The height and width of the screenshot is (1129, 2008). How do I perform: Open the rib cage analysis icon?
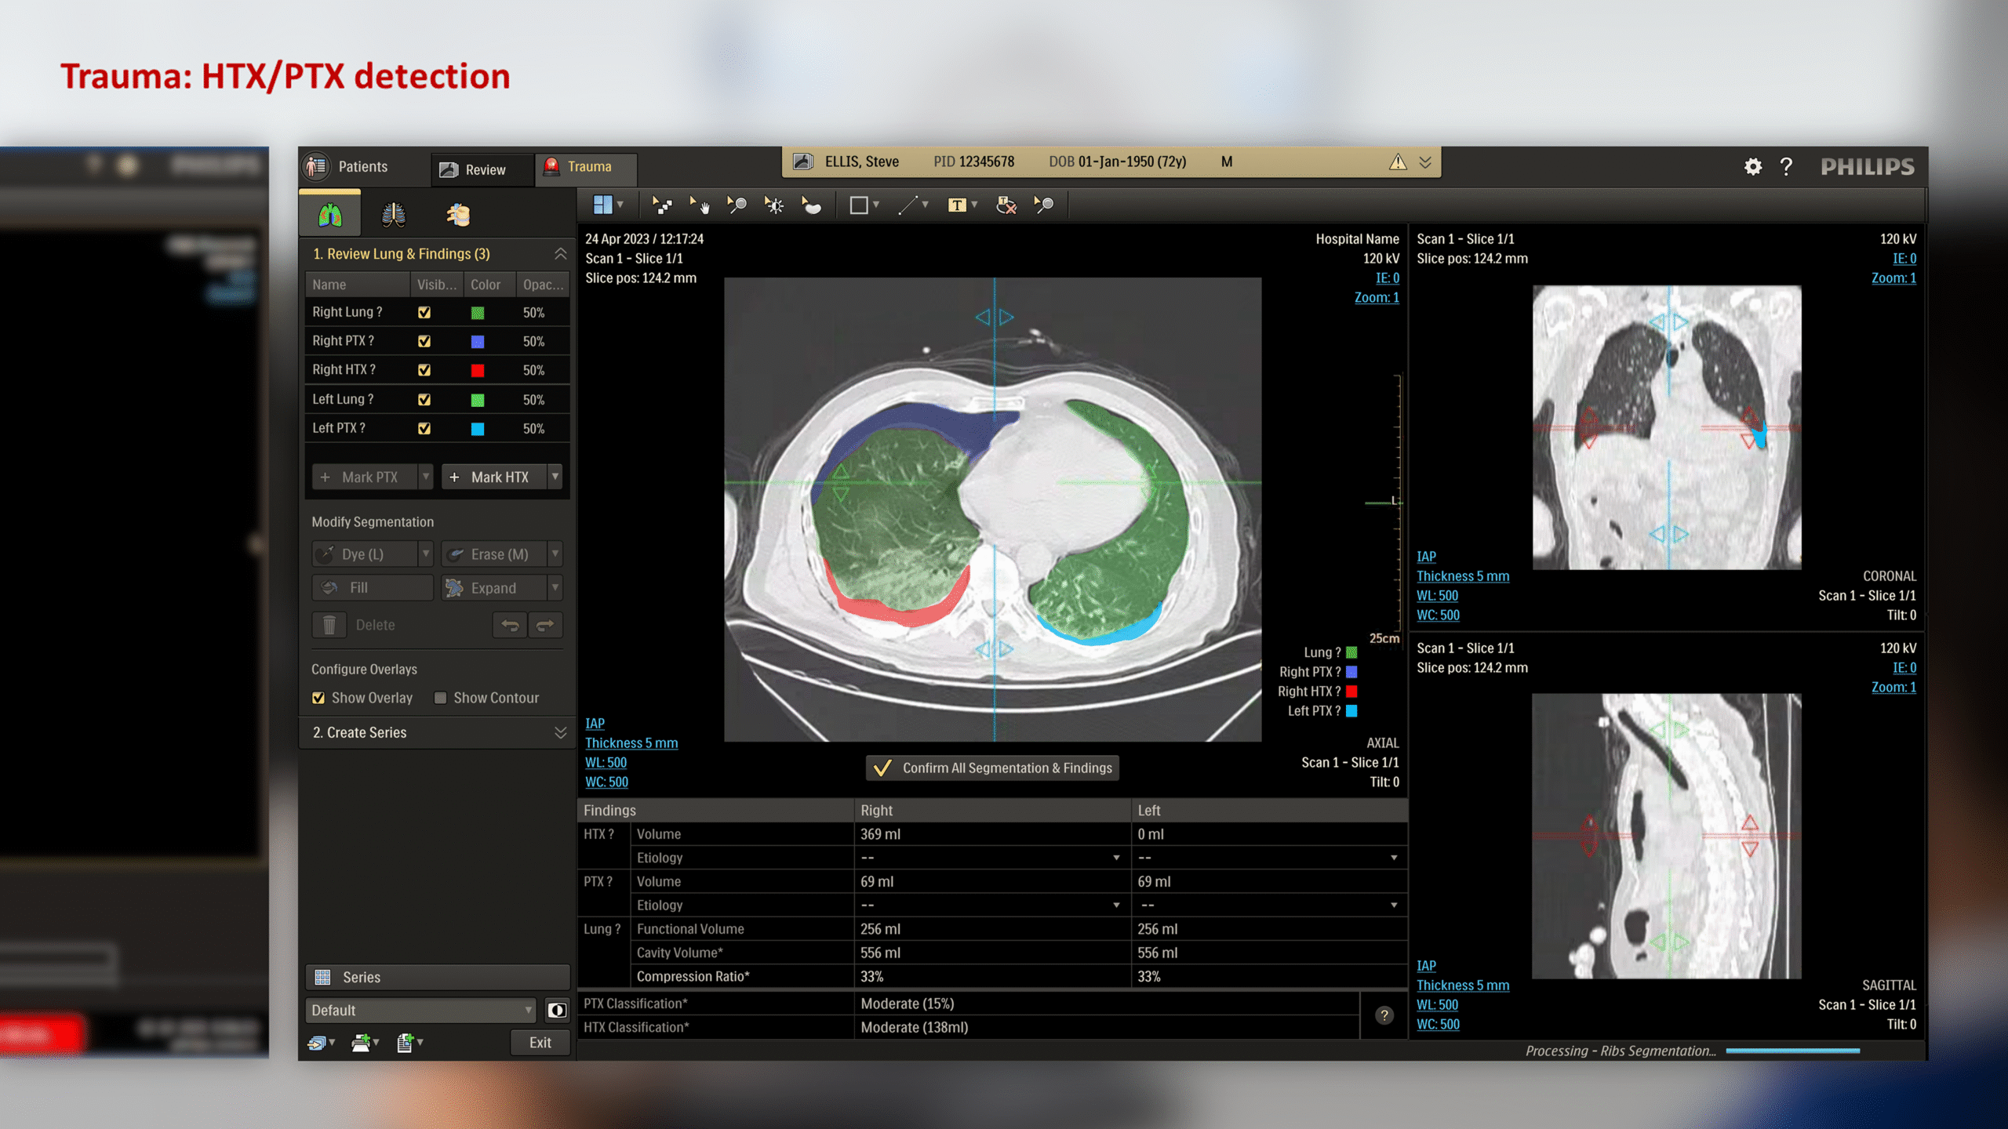393,214
